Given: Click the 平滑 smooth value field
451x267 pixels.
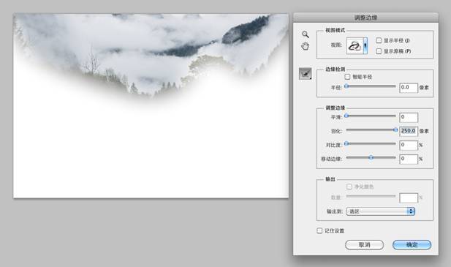Looking at the screenshot, I should click(x=409, y=117).
